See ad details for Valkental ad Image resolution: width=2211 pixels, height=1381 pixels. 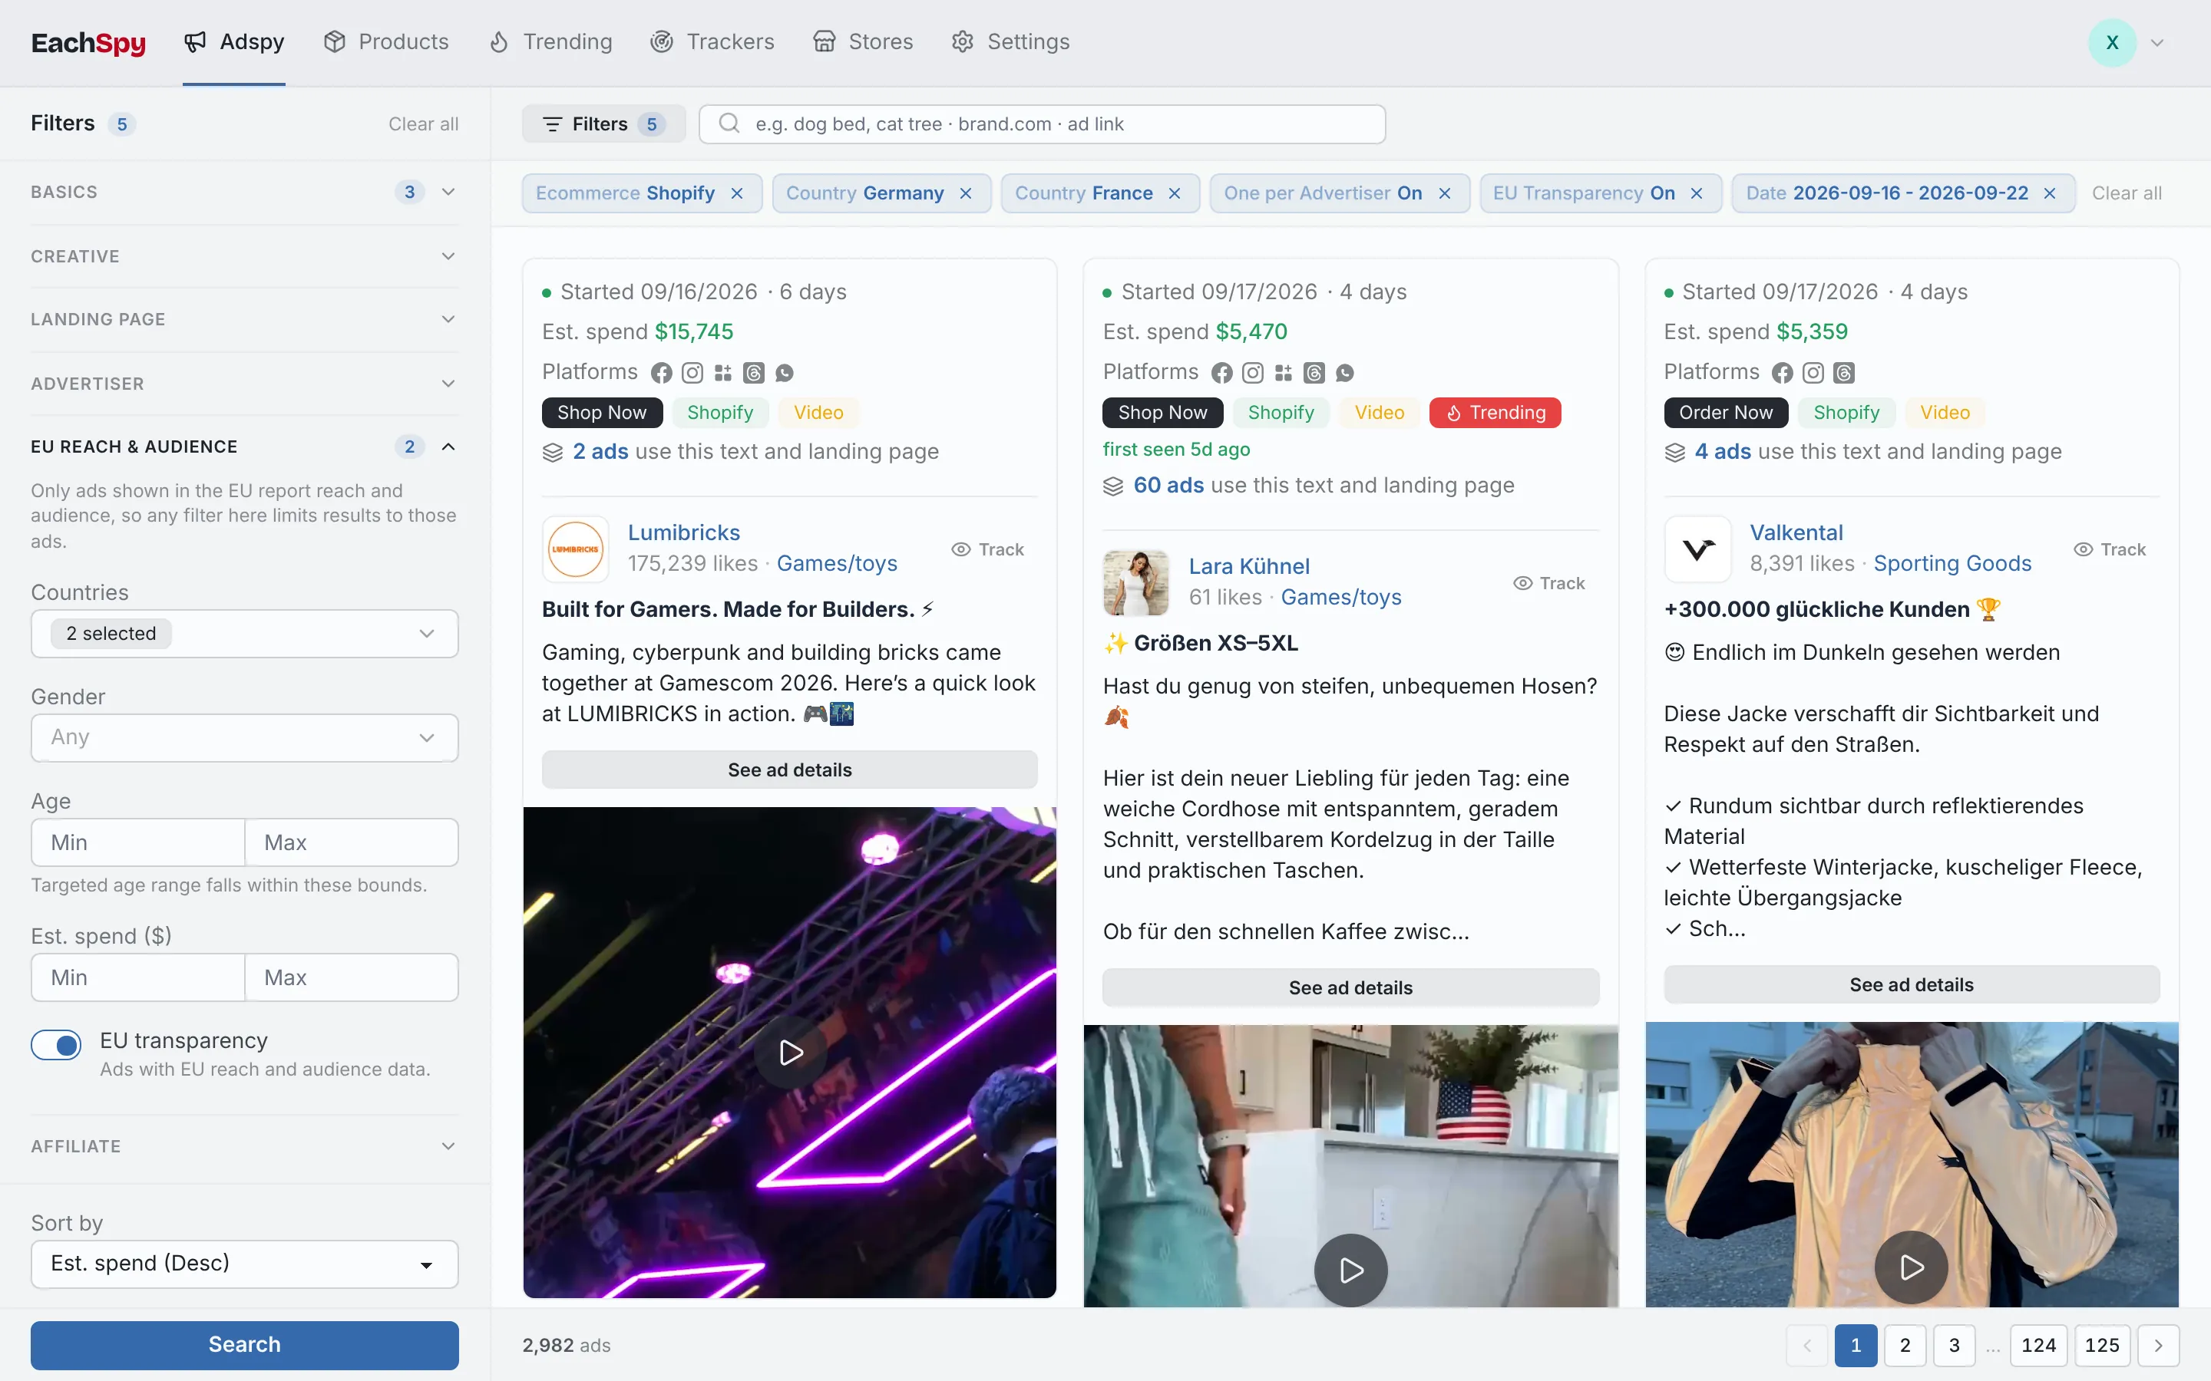coord(1912,984)
